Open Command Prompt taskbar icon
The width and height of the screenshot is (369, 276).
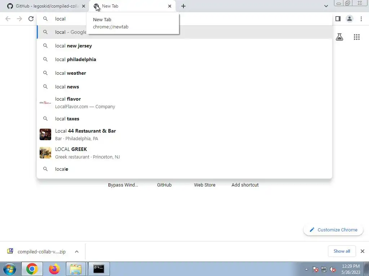(x=99, y=269)
